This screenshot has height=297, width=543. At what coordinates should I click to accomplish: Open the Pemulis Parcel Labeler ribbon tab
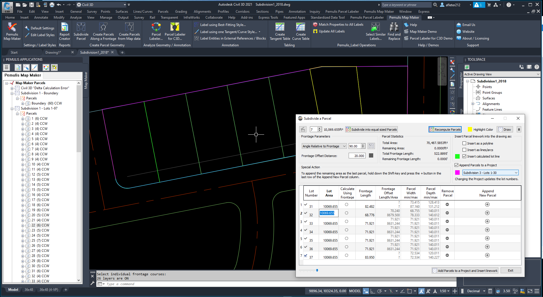(367, 18)
